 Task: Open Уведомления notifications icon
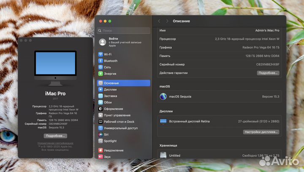(x=100, y=150)
